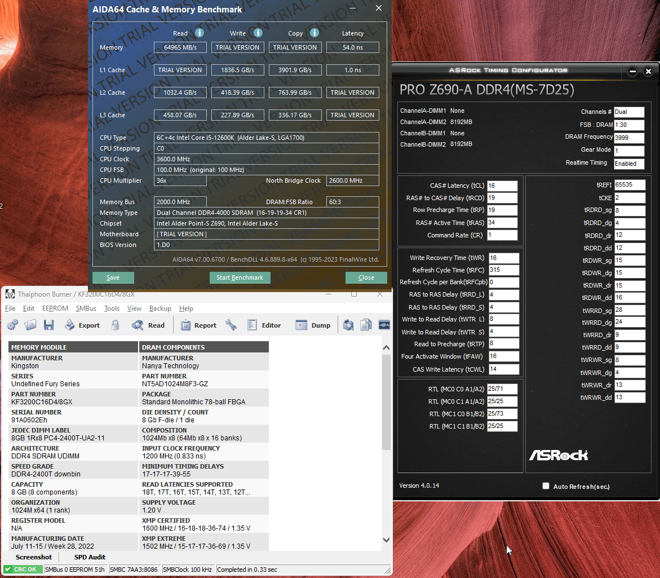This screenshot has width=660, height=578.
Task: Click the Channels # Dual field
Action: point(629,112)
